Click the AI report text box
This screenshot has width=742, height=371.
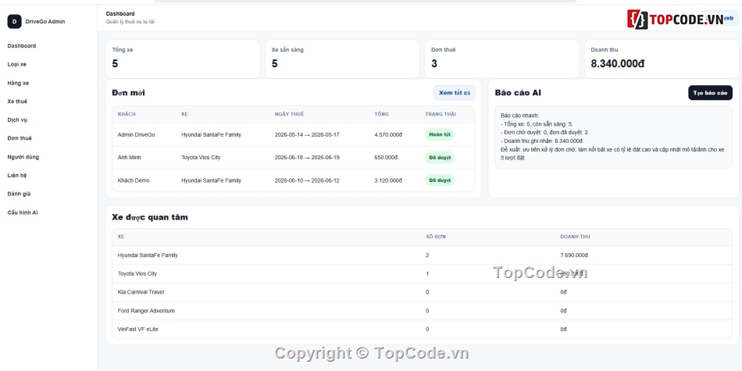click(x=613, y=137)
